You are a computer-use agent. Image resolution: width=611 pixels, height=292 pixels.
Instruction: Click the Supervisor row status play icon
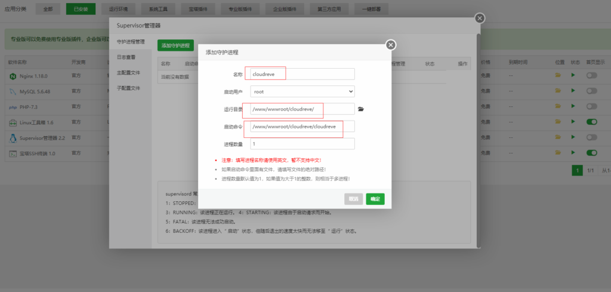(x=573, y=137)
